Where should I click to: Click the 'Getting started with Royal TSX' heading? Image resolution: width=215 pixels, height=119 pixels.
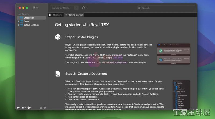(82, 25)
